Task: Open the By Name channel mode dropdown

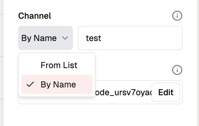Action: pyautogui.click(x=45, y=38)
